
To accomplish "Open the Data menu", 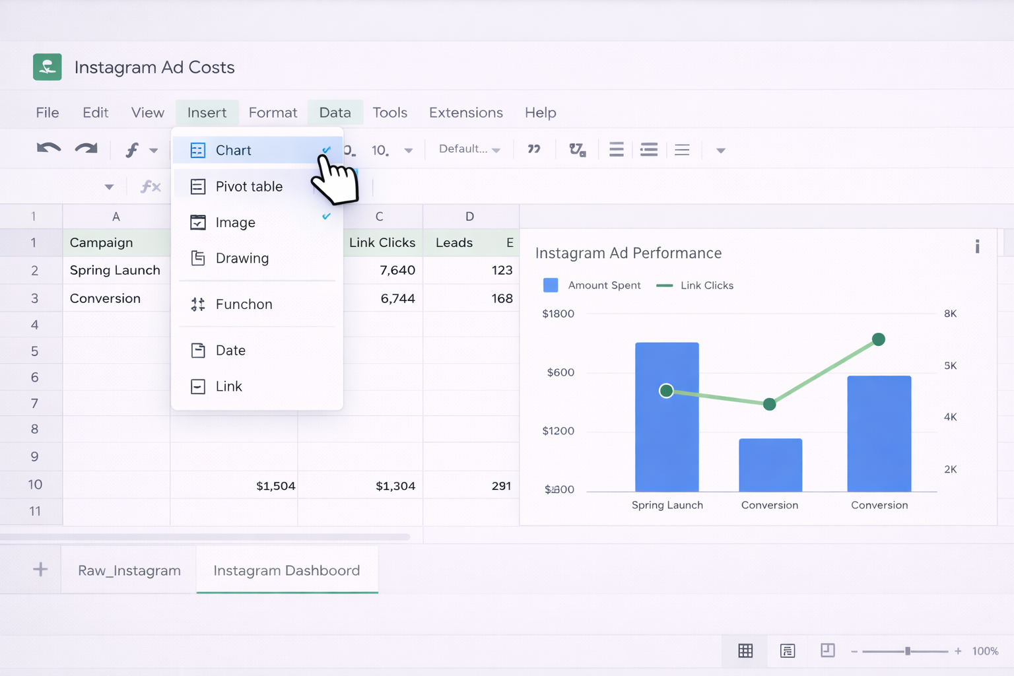I will (335, 112).
